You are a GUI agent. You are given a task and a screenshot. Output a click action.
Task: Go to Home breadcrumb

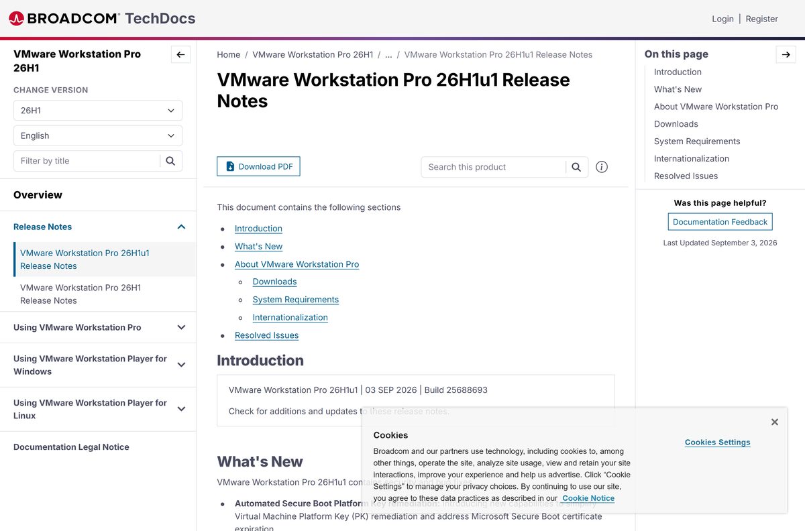(x=229, y=55)
